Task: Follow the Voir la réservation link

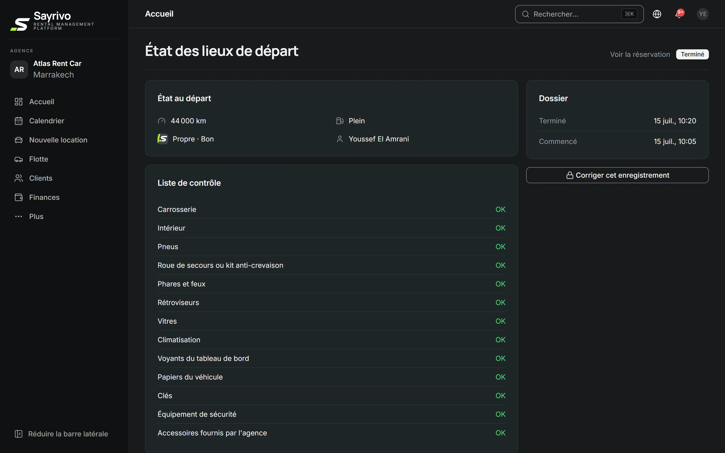Action: pyautogui.click(x=640, y=54)
